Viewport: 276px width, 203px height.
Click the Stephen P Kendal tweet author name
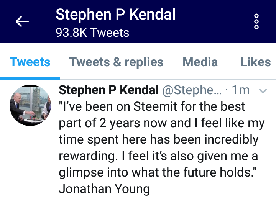(109, 90)
